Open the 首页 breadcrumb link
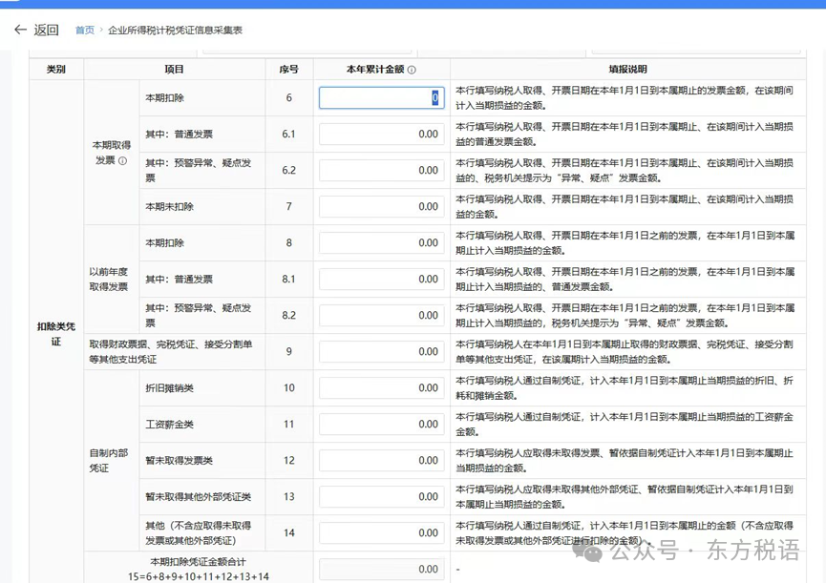The image size is (826, 583). 85,31
